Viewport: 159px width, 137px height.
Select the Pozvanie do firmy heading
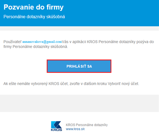34,7
